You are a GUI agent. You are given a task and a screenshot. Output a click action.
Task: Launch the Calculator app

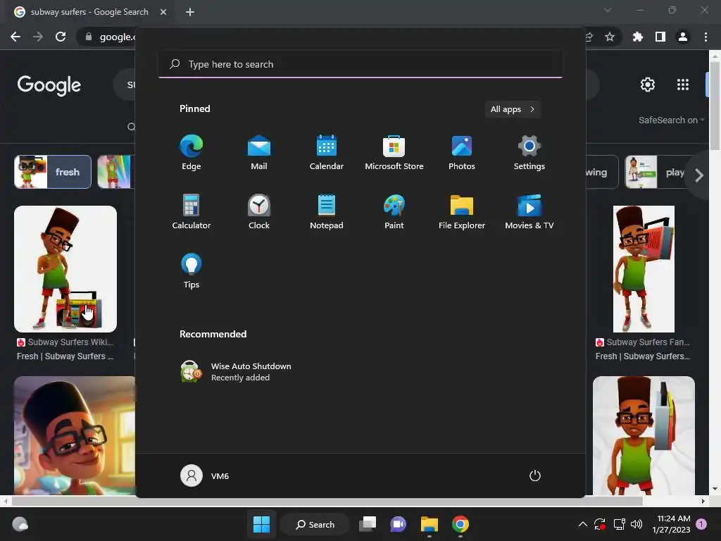(x=192, y=212)
